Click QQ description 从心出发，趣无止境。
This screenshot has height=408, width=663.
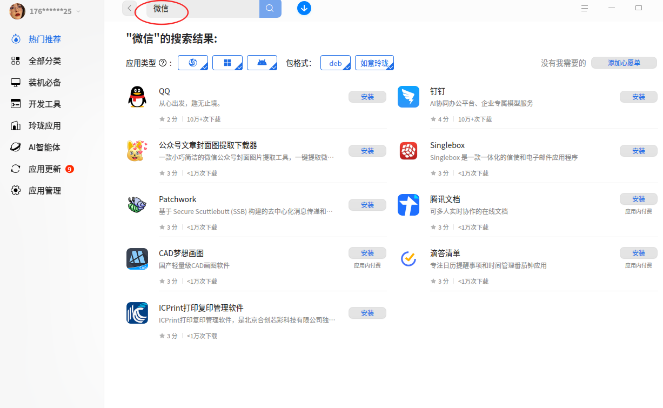pyautogui.click(x=190, y=103)
